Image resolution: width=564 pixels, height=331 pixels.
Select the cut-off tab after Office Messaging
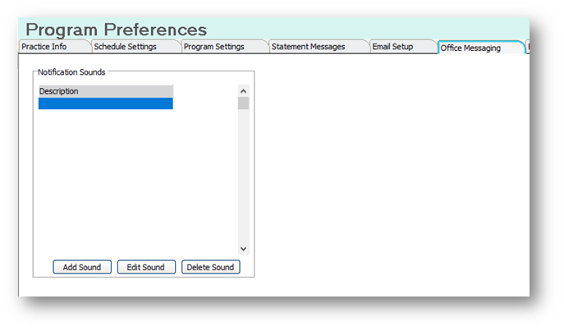click(x=527, y=48)
